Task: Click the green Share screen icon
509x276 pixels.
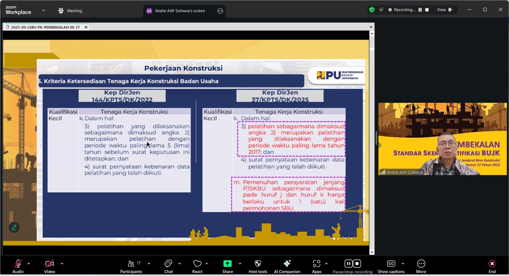Action: point(227,264)
